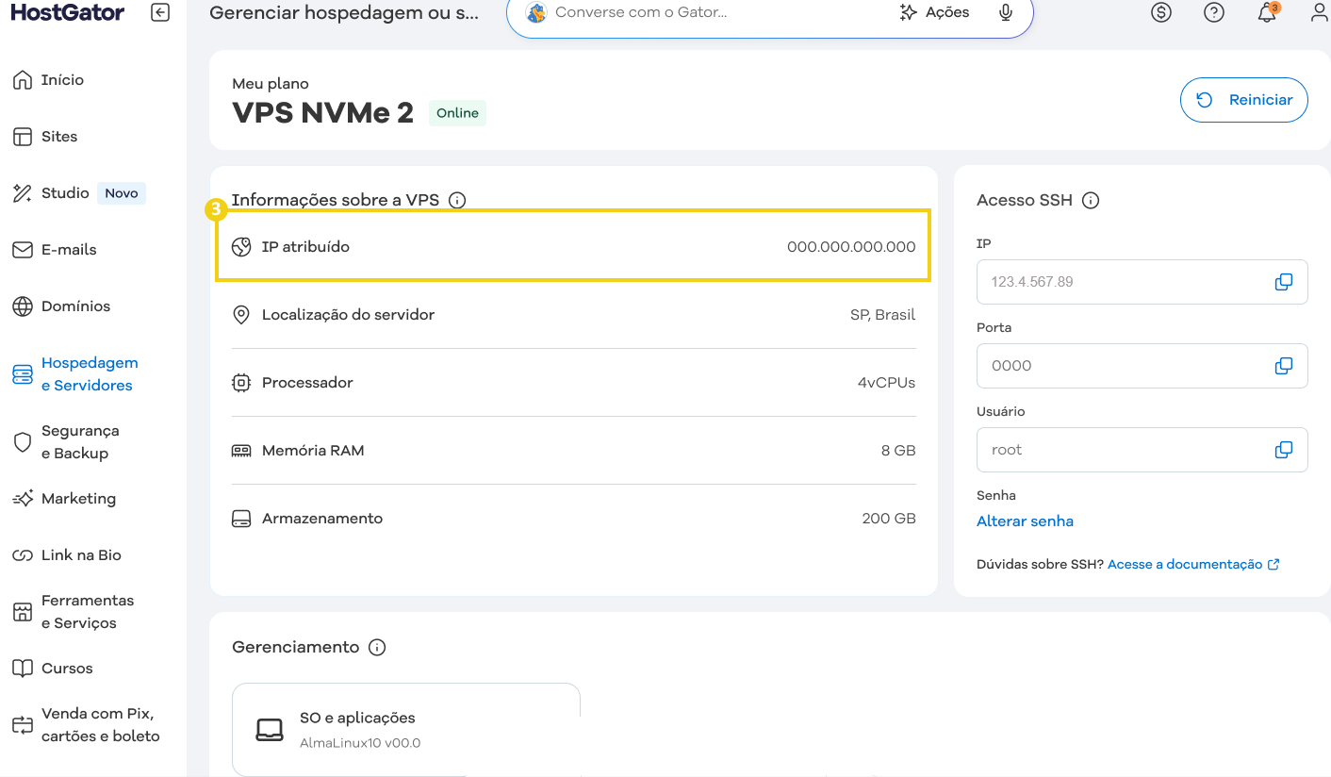Collapse the sidebar with the arrow
Screen dimensions: 1331x777
click(x=159, y=12)
